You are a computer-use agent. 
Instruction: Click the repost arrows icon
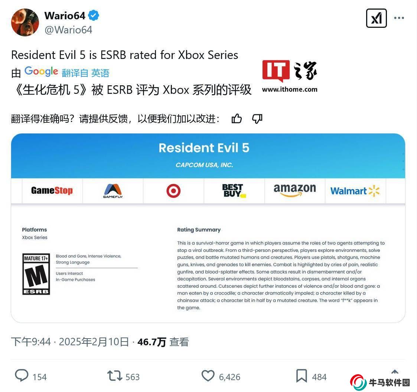(x=115, y=376)
